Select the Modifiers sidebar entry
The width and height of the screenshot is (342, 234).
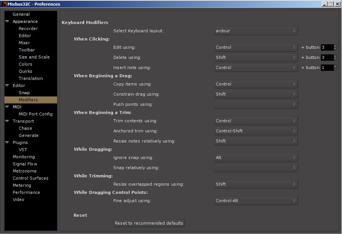[x=31, y=100]
